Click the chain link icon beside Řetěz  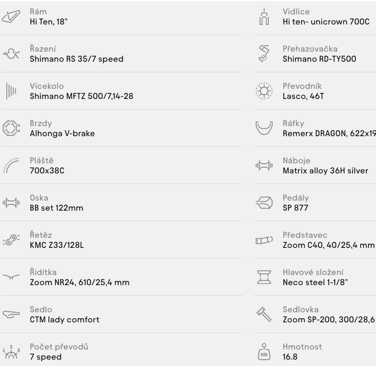[x=11, y=240]
